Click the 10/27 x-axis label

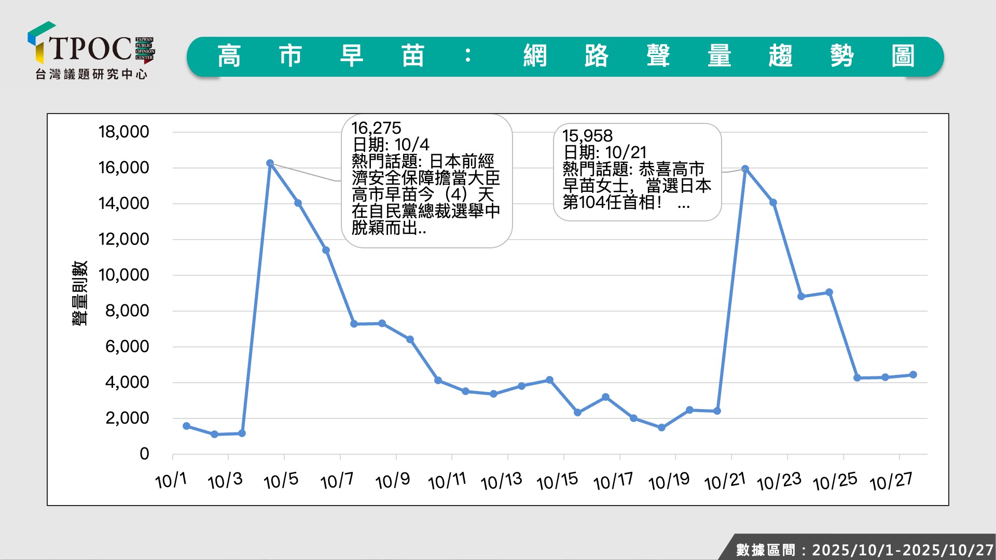[891, 482]
